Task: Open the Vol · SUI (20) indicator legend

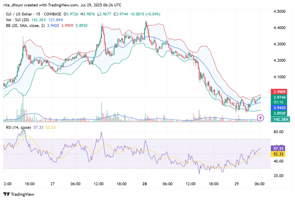Action: pos(17,20)
